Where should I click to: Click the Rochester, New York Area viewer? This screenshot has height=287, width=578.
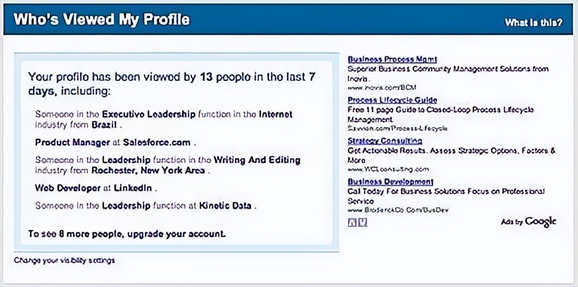pos(167,165)
